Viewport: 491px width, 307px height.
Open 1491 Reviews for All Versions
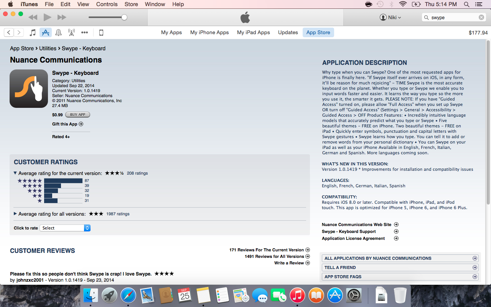click(x=277, y=256)
